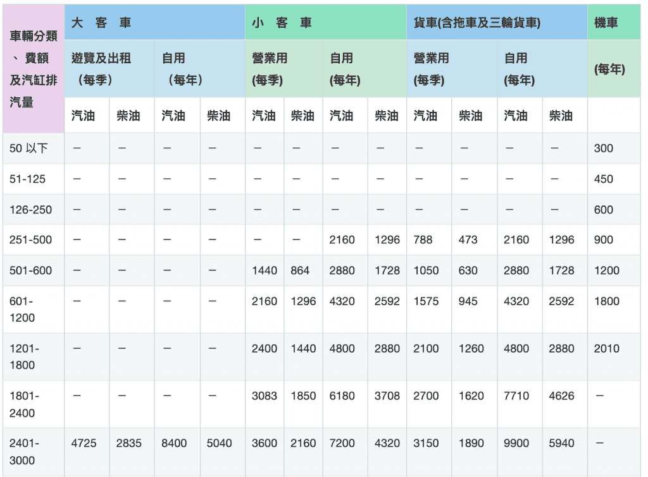Image resolution: width=648 pixels, height=477 pixels.
Task: Select the cell with value 8400
Action: (174, 444)
